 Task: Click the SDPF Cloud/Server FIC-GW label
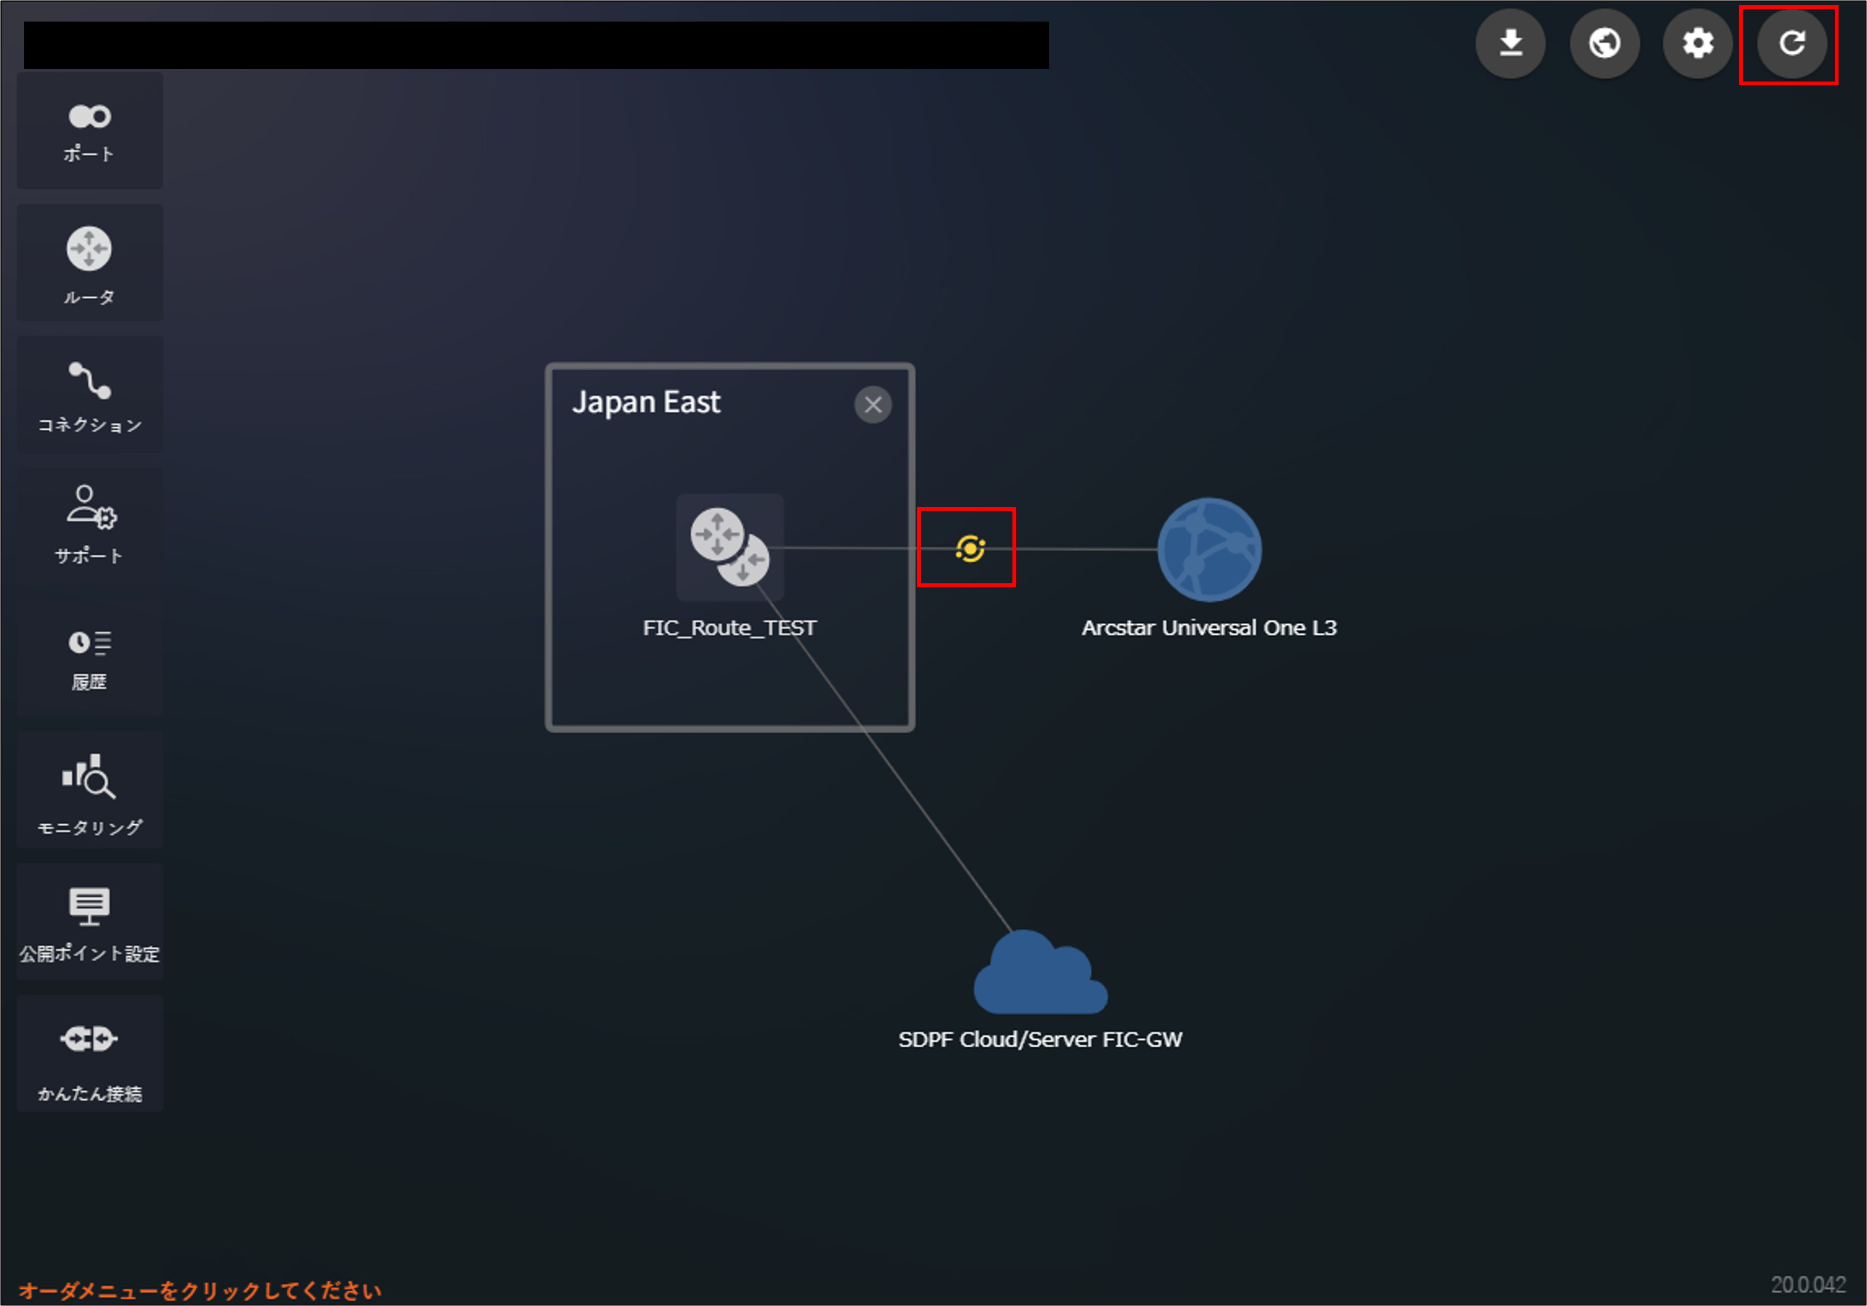(1040, 1039)
